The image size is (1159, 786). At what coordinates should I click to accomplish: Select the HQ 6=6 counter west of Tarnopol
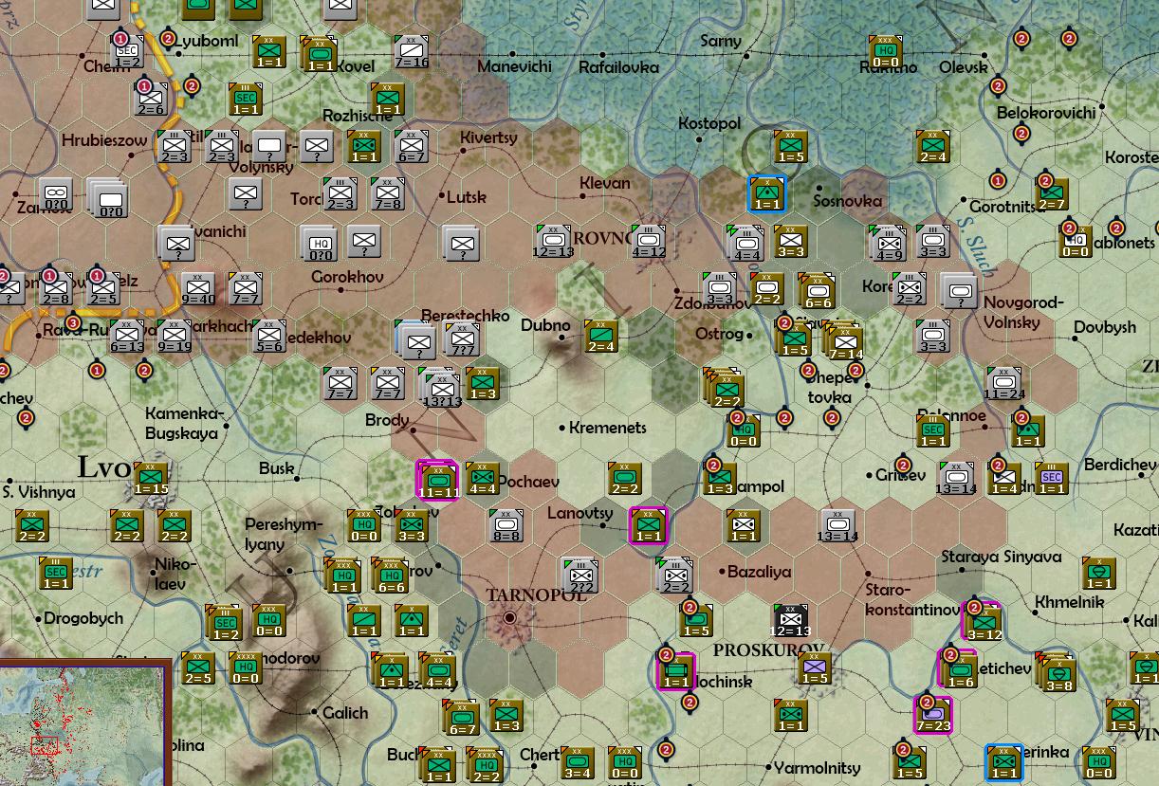tap(390, 575)
